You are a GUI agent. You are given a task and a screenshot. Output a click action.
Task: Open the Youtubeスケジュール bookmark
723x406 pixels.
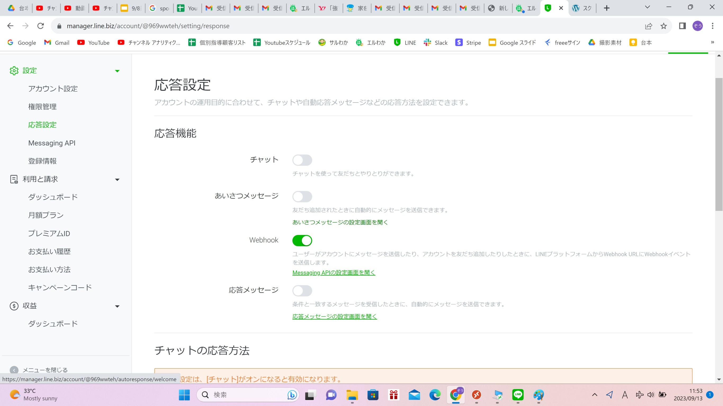point(282,43)
